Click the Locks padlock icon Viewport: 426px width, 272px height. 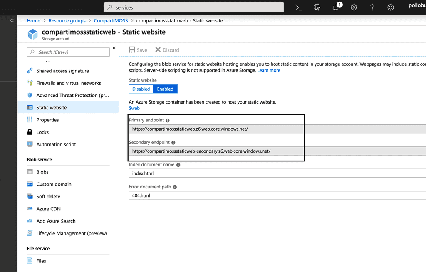pos(30,132)
